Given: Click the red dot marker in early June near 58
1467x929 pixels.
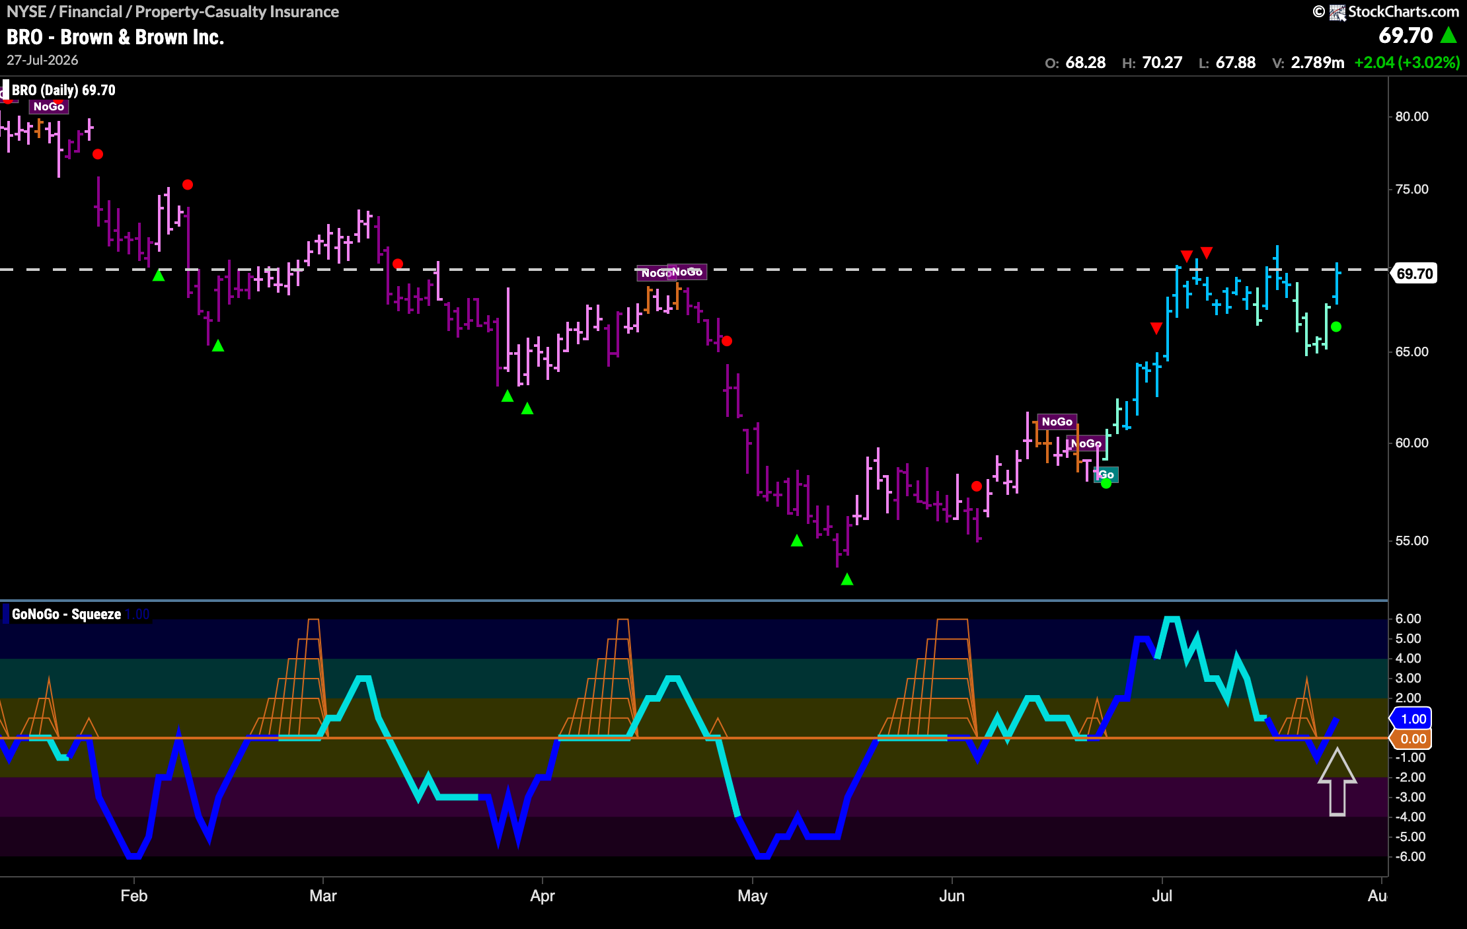Looking at the screenshot, I should pyautogui.click(x=977, y=486).
